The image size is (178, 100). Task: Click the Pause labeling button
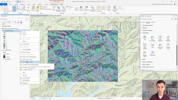[x=99, y=7]
